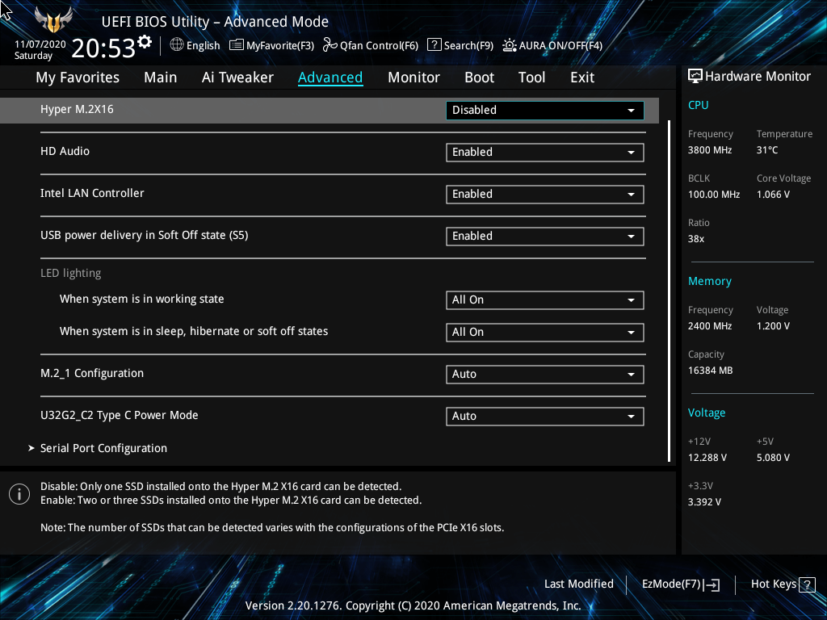Open LED working state All On dropdown
Screen dimensions: 827x620
(545, 300)
